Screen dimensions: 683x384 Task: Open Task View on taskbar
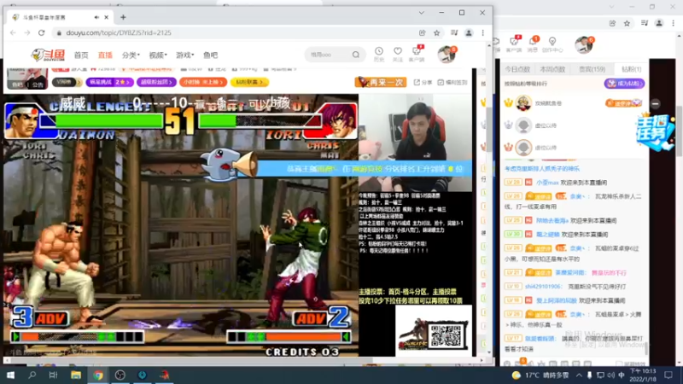pyautogui.click(x=53, y=375)
